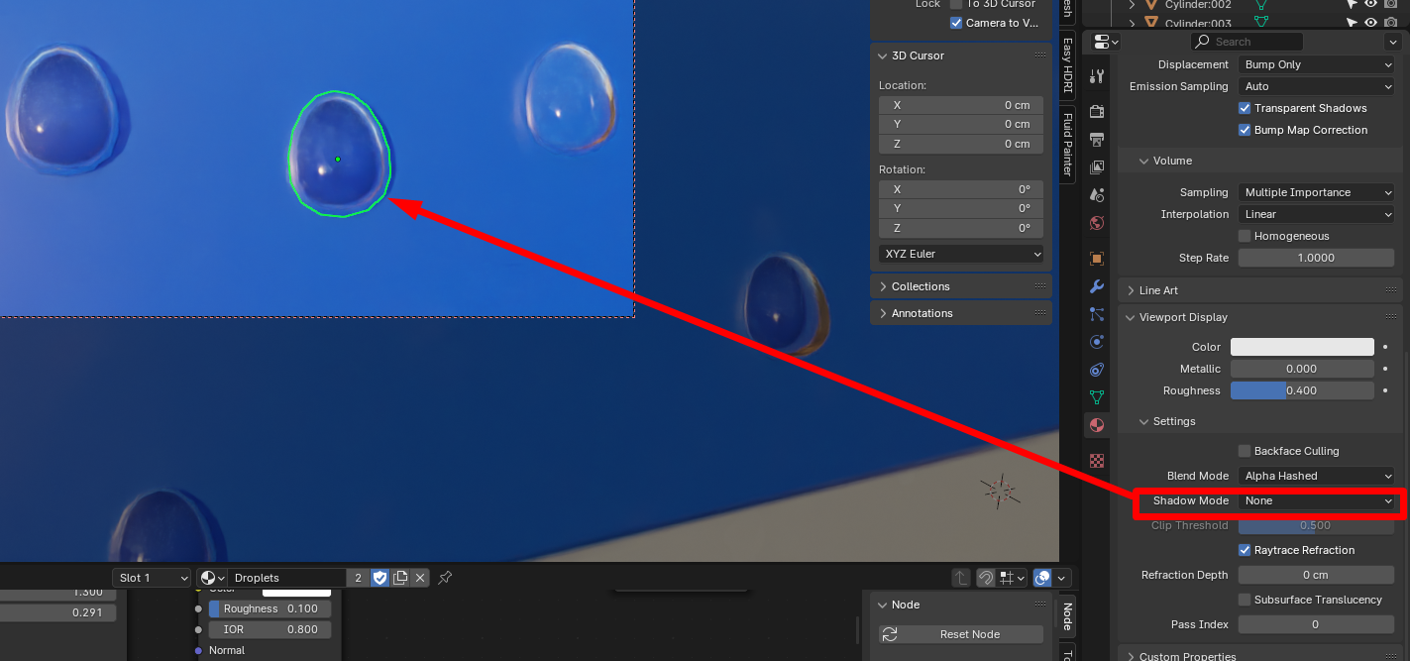The height and width of the screenshot is (661, 1410).
Task: Duplicate the Droplets material
Action: point(400,578)
